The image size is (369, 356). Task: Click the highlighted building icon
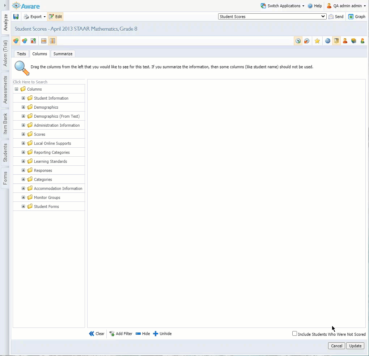click(336, 41)
